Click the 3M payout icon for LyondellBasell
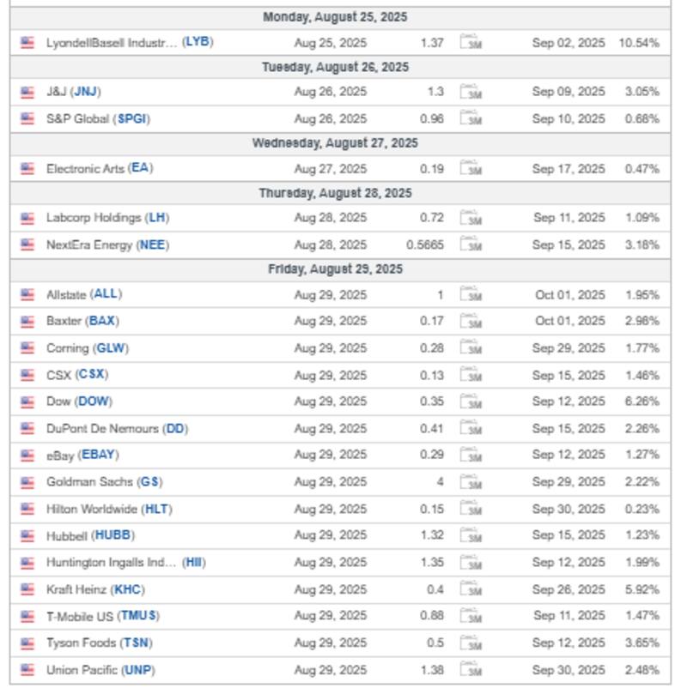 click(471, 42)
